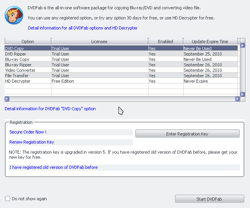Open detail information for all DVDFab options link
The image size is (250, 208).
[83, 28]
